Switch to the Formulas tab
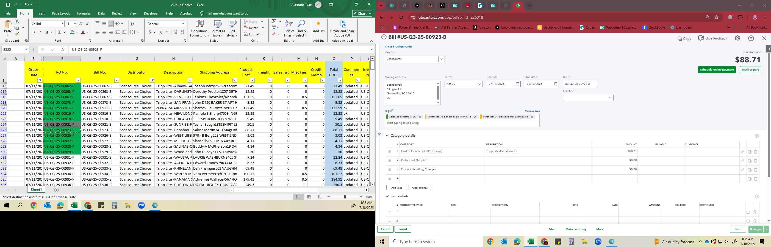771x247 pixels. point(84,13)
